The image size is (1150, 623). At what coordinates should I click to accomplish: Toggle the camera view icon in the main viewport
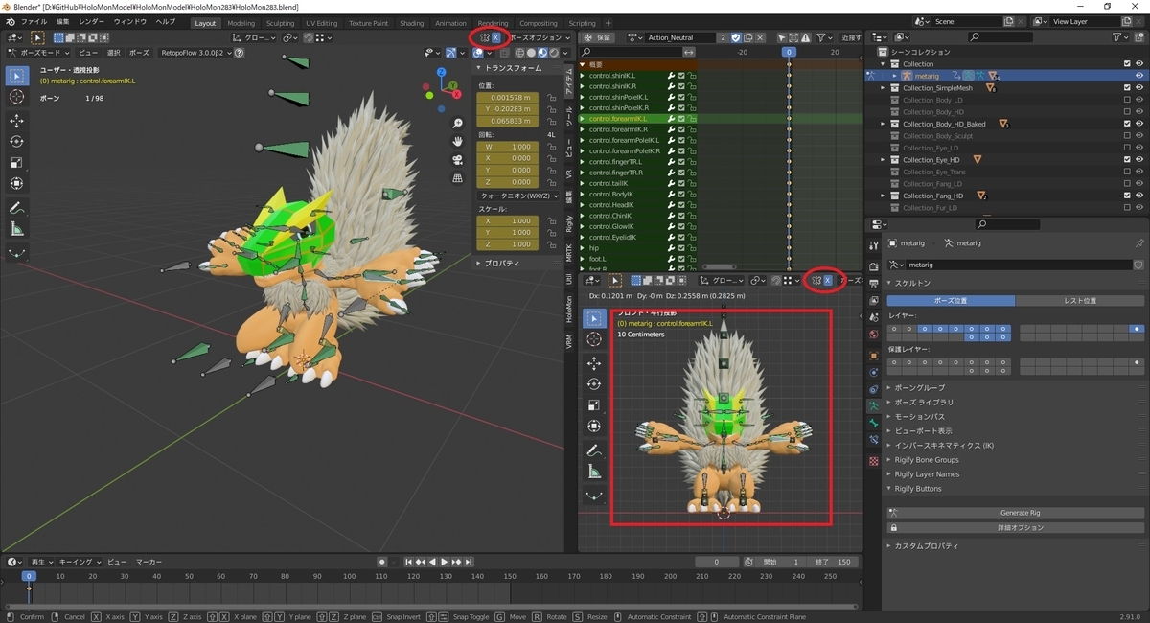[x=458, y=160]
